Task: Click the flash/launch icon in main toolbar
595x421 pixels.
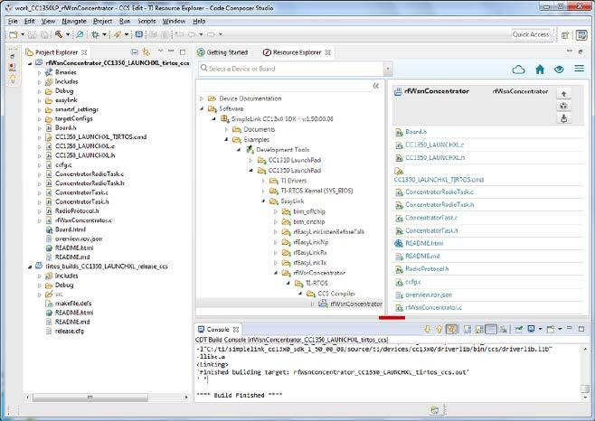Action: pos(118,34)
